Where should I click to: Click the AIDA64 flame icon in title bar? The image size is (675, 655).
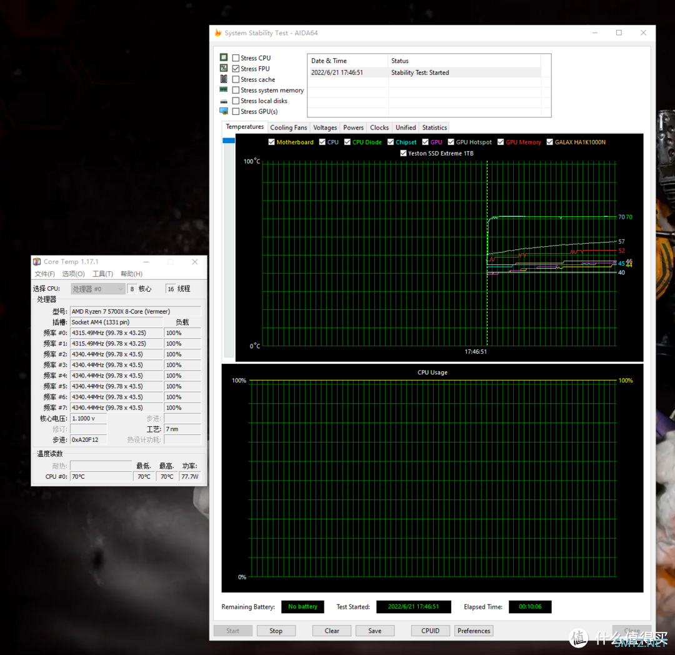click(x=218, y=32)
